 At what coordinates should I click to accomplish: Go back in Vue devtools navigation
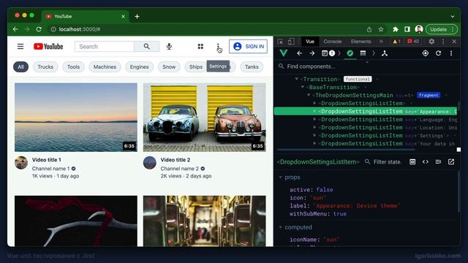(x=299, y=53)
